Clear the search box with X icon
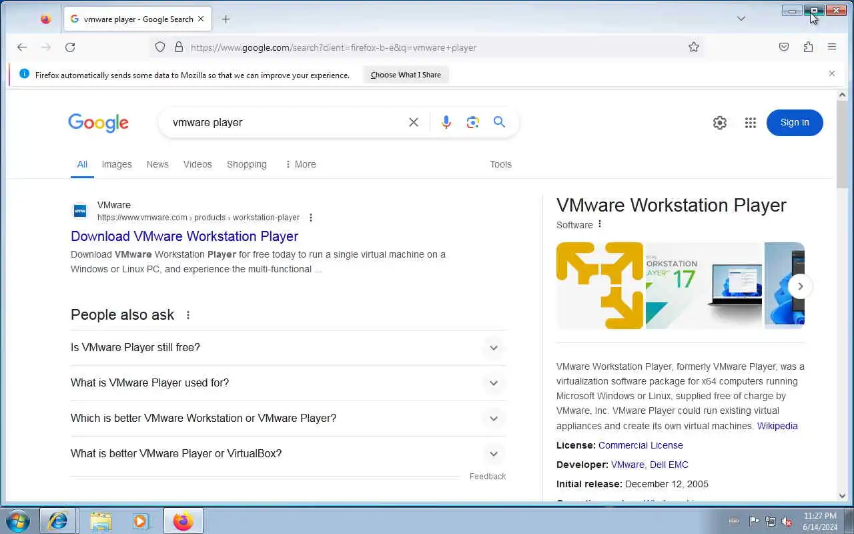 [414, 122]
